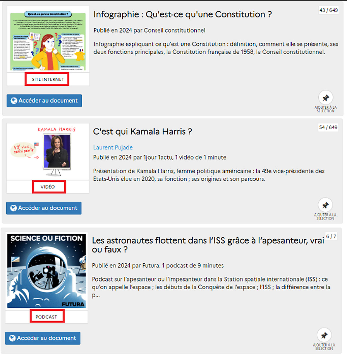This screenshot has height=355, width=347.
Task: Open the ISS apesanteur podcast document
Action: point(43,338)
